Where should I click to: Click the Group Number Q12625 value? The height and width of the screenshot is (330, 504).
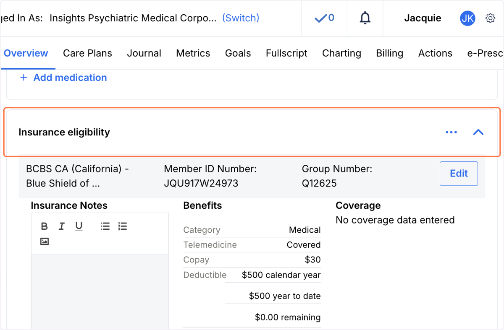coord(319,183)
